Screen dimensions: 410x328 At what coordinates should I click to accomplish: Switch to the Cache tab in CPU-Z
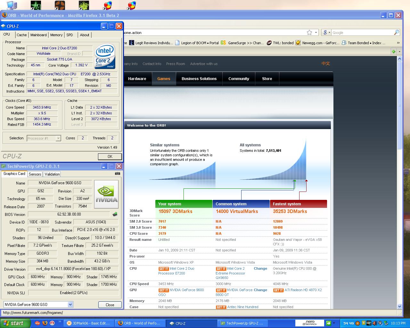pyautogui.click(x=22, y=35)
